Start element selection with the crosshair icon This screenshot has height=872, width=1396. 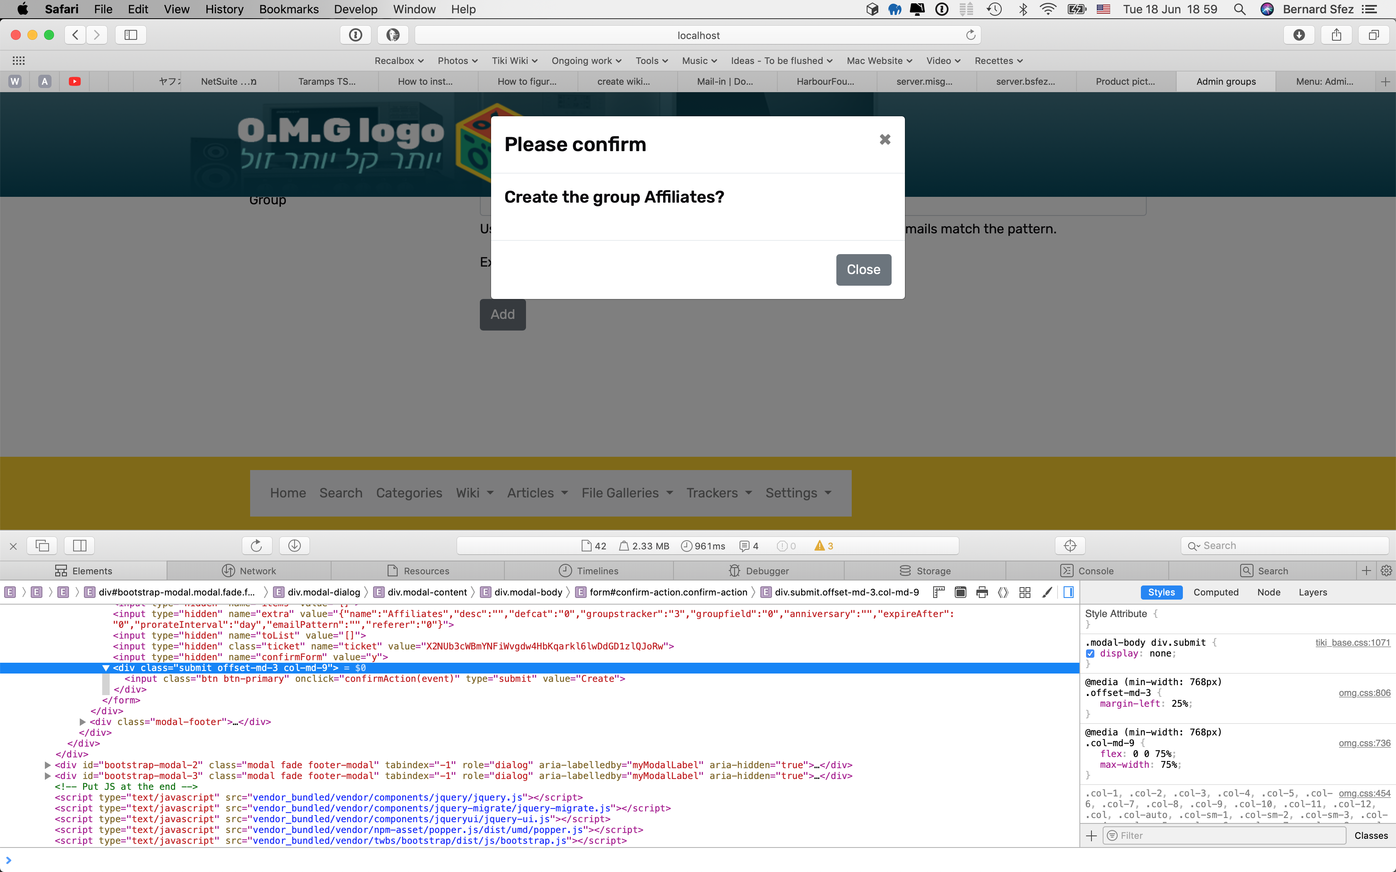[1070, 546]
